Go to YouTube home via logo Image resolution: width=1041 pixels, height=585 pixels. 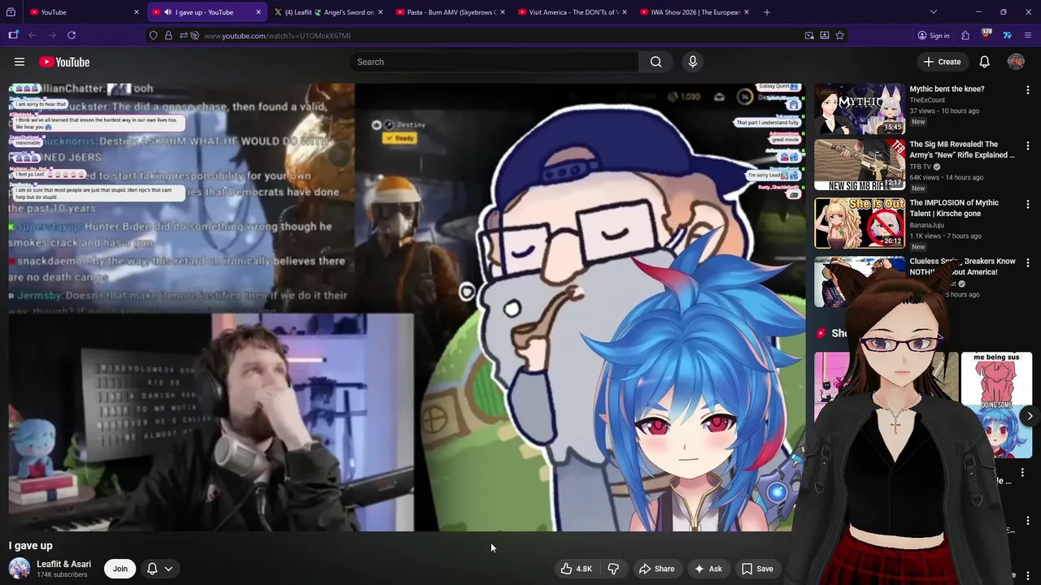pos(64,62)
